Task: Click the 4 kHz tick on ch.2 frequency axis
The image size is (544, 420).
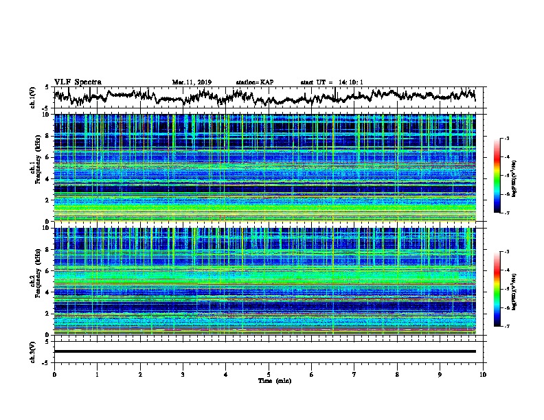Action: [48, 292]
